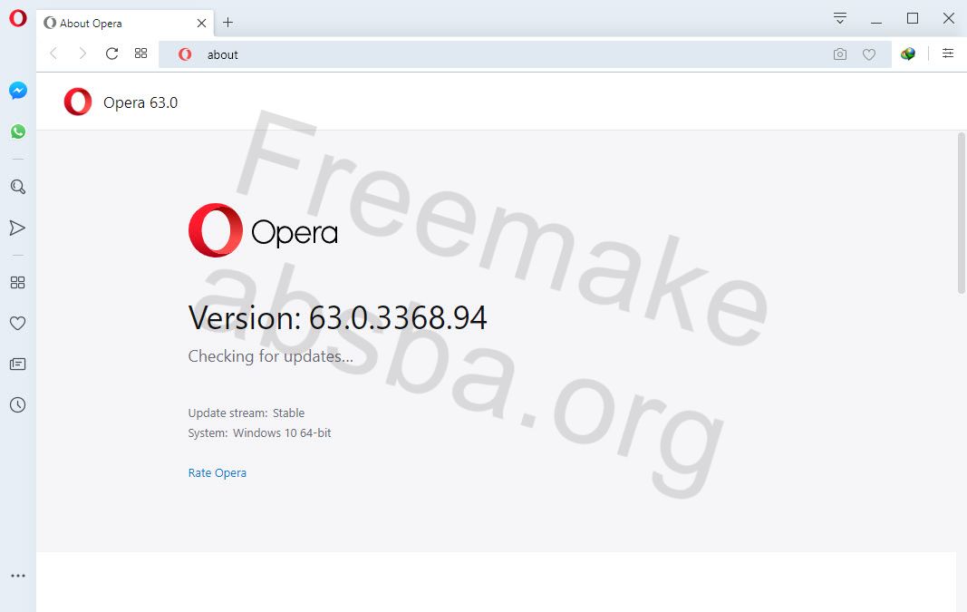Viewport: 967px width, 612px height.
Task: Click the page vertical scrollbar
Action: coord(961,213)
